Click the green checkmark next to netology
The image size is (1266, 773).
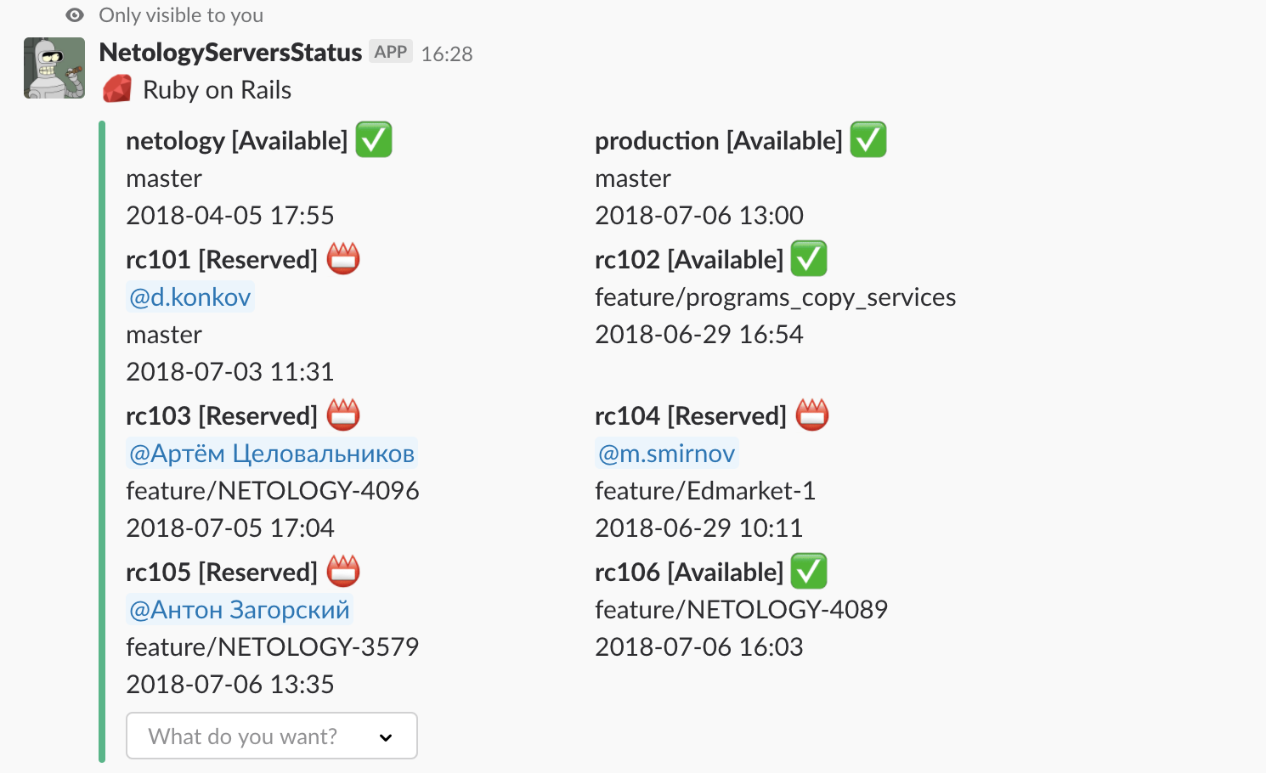click(x=374, y=140)
